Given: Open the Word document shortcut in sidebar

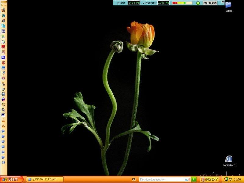Looking at the screenshot, I should pyautogui.click(x=3, y=115).
